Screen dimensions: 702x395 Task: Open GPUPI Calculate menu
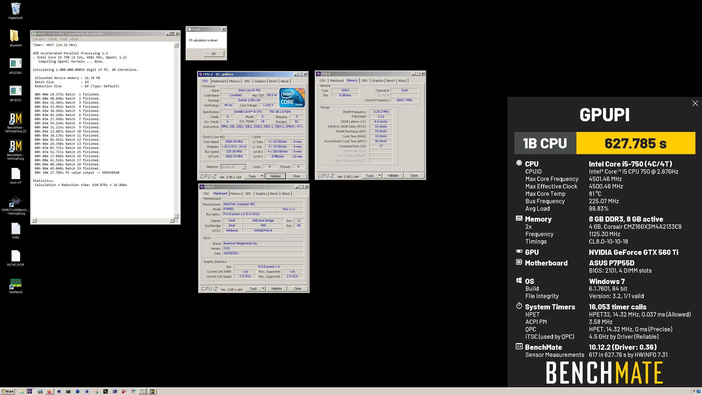click(39, 39)
